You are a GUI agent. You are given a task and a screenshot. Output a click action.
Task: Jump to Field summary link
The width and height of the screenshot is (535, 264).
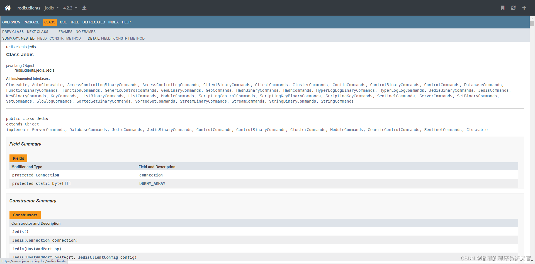click(x=42, y=38)
